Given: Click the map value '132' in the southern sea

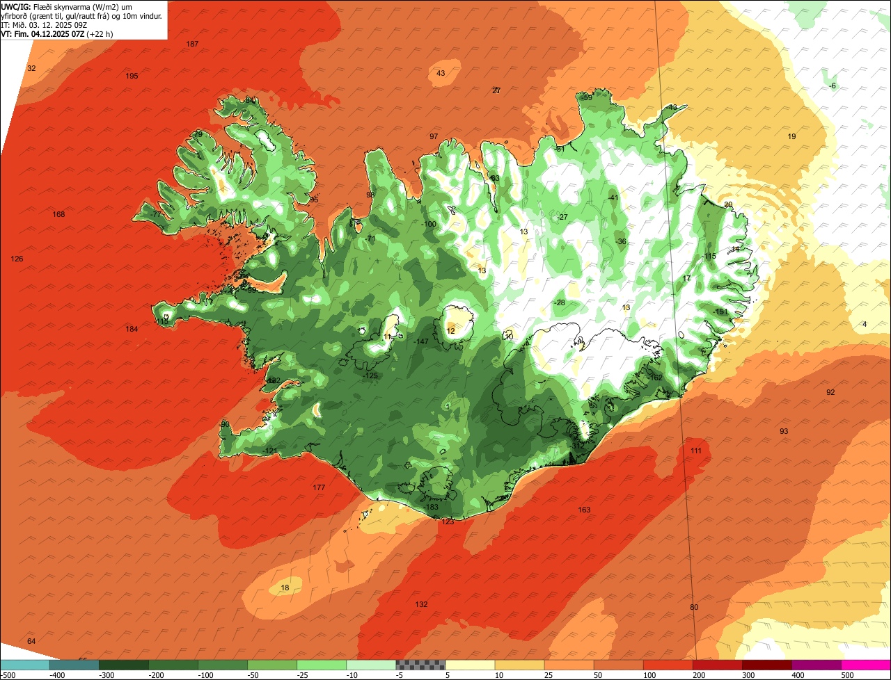Looking at the screenshot, I should [x=421, y=604].
